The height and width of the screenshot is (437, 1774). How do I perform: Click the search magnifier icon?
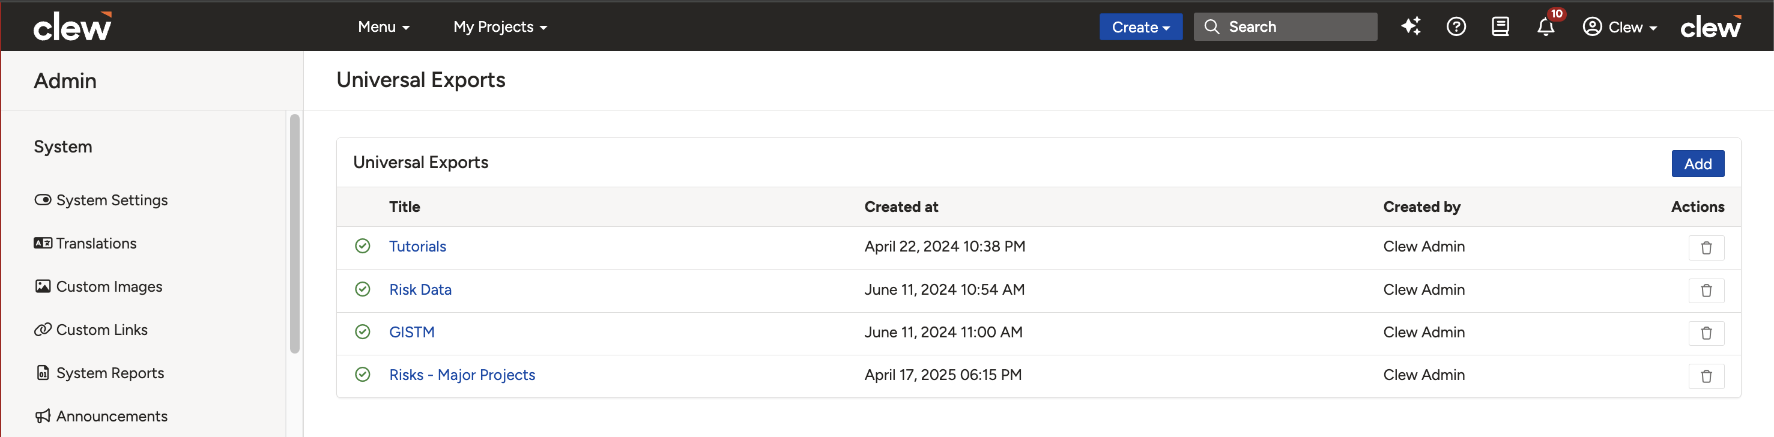[x=1211, y=26]
